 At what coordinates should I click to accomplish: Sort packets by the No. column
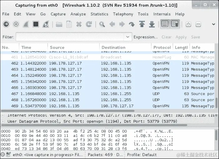pyautogui.click(x=9, y=47)
